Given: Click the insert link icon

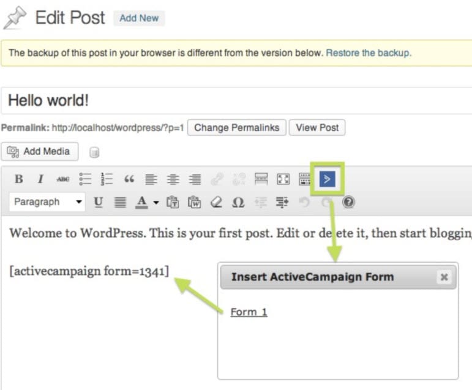Looking at the screenshot, I should 217,179.
